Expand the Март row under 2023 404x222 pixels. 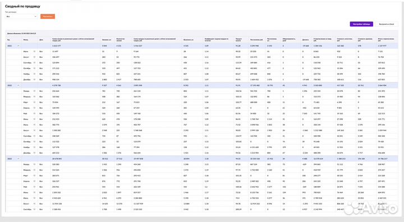pos(34,175)
